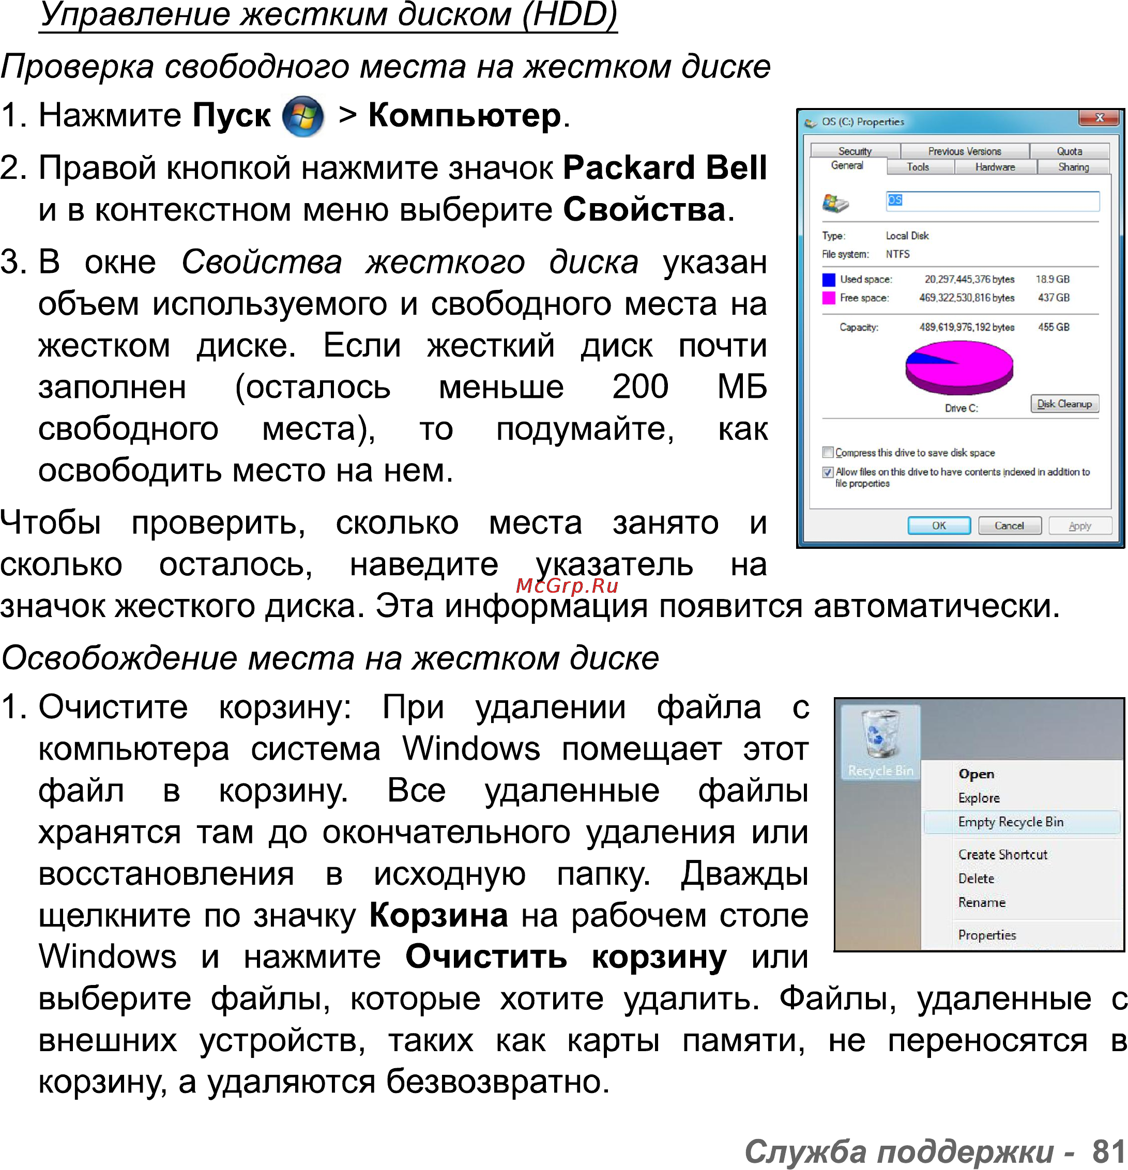The width and height of the screenshot is (1128, 1170).
Task: Click the drive name field containing OS
Action: [993, 201]
